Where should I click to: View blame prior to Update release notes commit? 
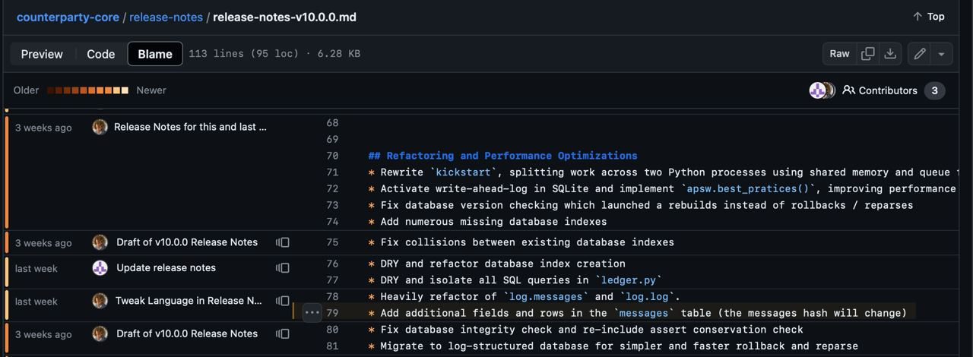coord(283,268)
